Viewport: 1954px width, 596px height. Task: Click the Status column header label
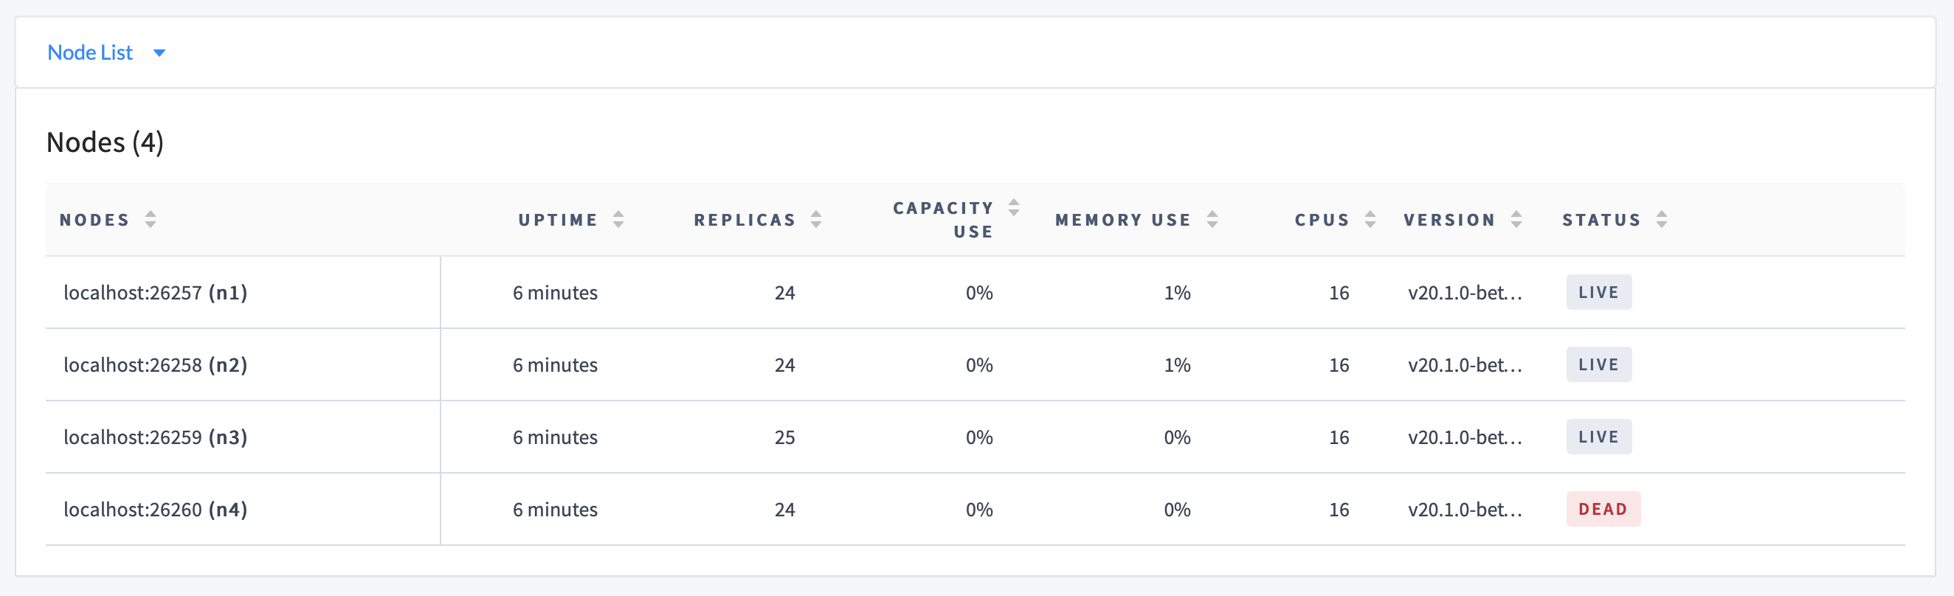(x=1601, y=220)
